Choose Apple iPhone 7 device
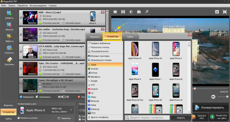This screenshot has width=230, height=122. [155, 71]
